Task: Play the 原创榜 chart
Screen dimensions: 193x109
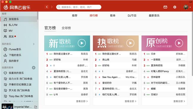Action: click(x=179, y=43)
